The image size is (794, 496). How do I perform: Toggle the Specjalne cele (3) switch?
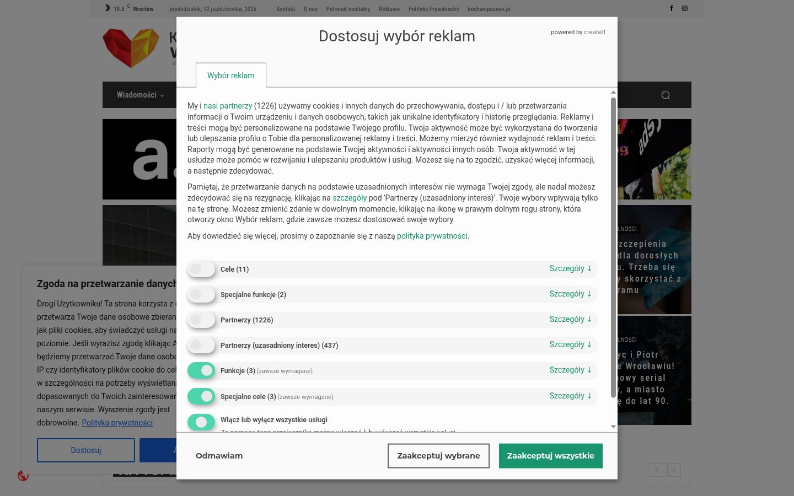pyautogui.click(x=201, y=396)
